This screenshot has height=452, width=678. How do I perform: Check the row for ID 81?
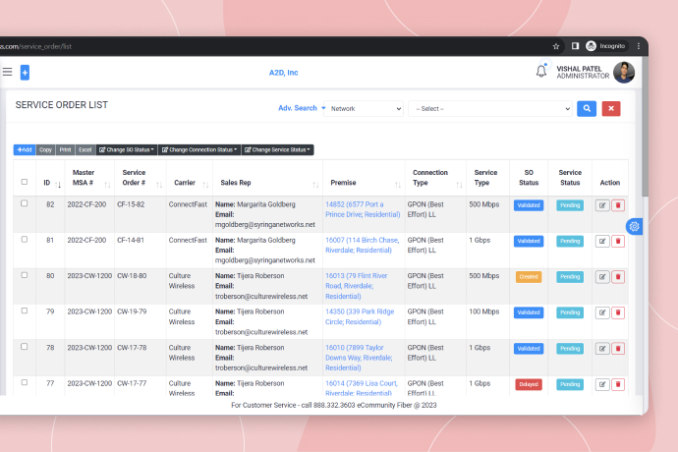pos(25,239)
